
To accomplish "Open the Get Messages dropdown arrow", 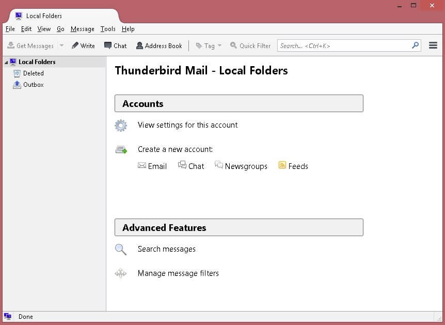I will click(x=61, y=45).
